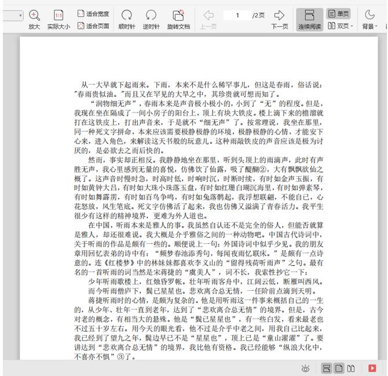Rotate page 逆时针 counterclockwise

point(151,20)
